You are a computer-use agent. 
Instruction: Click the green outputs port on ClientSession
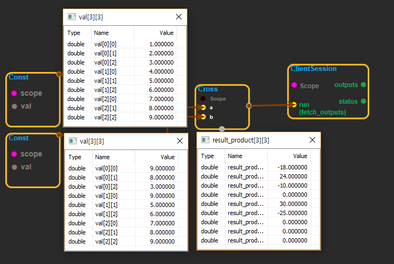tap(363, 85)
